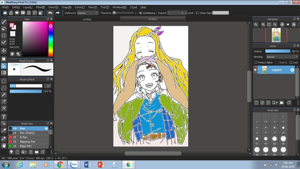300x169 pixels.
Task: Undock the Color panel
Action: (x=48, y=19)
